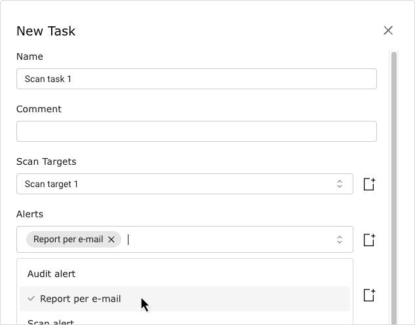Click the new-item icon below the Alerts row

369,295
